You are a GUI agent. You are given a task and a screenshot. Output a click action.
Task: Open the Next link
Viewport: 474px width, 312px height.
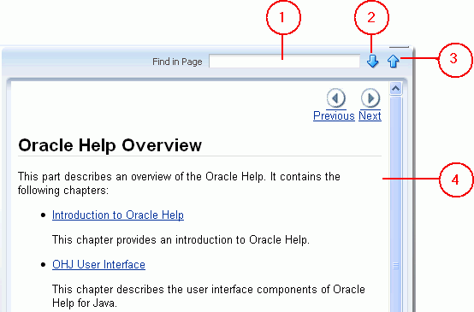tap(370, 115)
